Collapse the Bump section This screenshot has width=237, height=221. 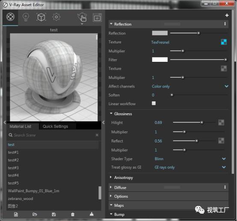click(x=111, y=214)
